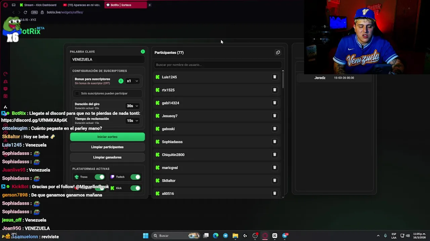
Task: Click the VENEZUELA keyword input field
Action: [x=107, y=59]
